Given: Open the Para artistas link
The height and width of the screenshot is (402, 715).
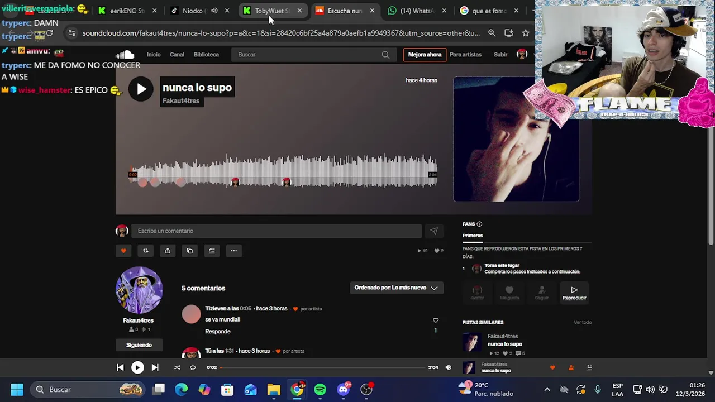Looking at the screenshot, I should tap(465, 55).
